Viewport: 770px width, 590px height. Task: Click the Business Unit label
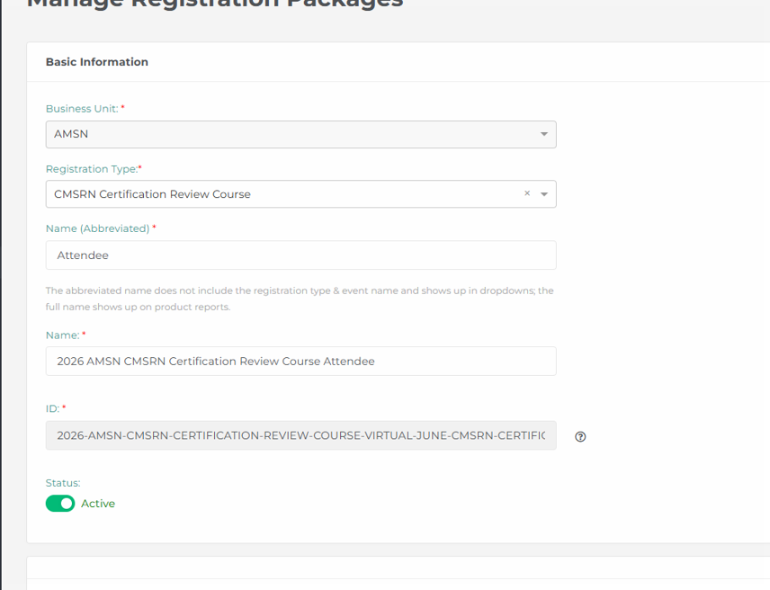point(82,109)
